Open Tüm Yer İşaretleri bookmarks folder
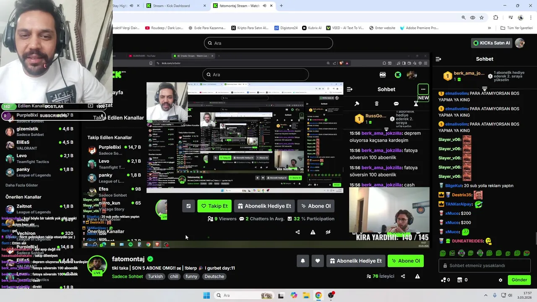 [x=516, y=28]
